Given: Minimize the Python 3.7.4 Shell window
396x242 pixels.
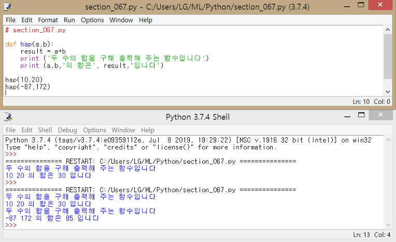Looking at the screenshot, I should point(347,116).
